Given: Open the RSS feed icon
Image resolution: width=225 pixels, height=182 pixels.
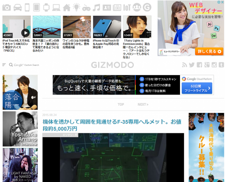Looking at the screenshot, I should click(185, 65).
